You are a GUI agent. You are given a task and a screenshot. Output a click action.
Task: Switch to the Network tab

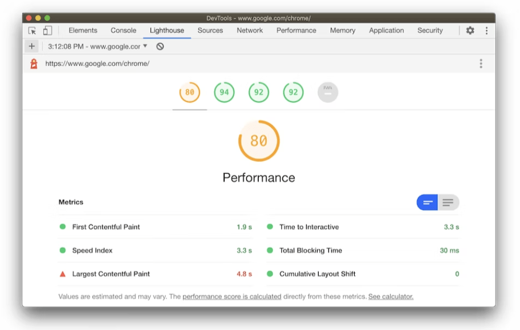(x=250, y=31)
